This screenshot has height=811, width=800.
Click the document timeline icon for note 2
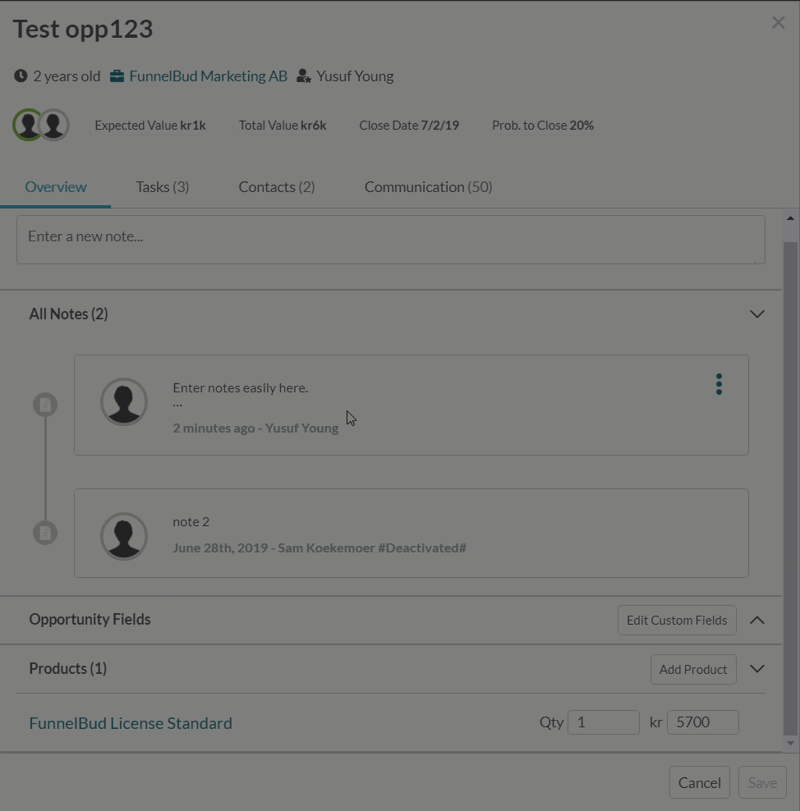(x=45, y=533)
